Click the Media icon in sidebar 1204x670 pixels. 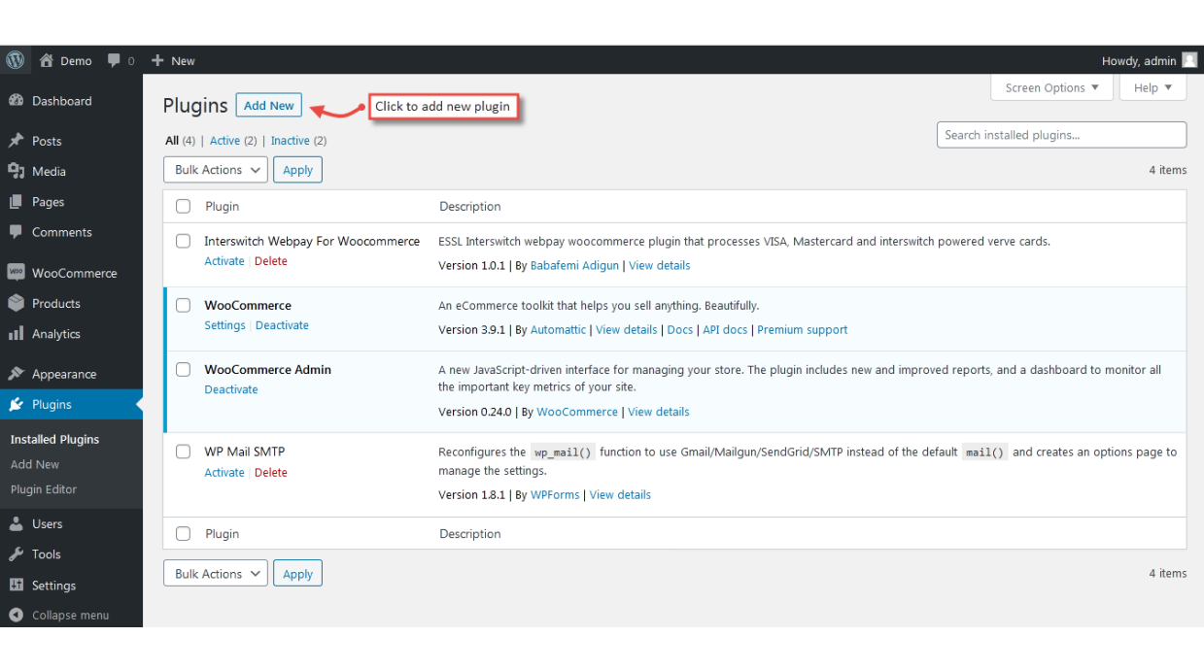pyautogui.click(x=16, y=171)
